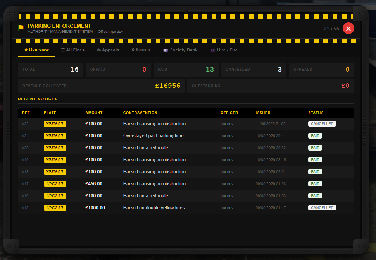
Task: Close the Parking Enforcement panel
Action: [x=348, y=29]
